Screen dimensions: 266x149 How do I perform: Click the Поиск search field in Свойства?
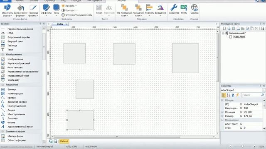(253, 95)
